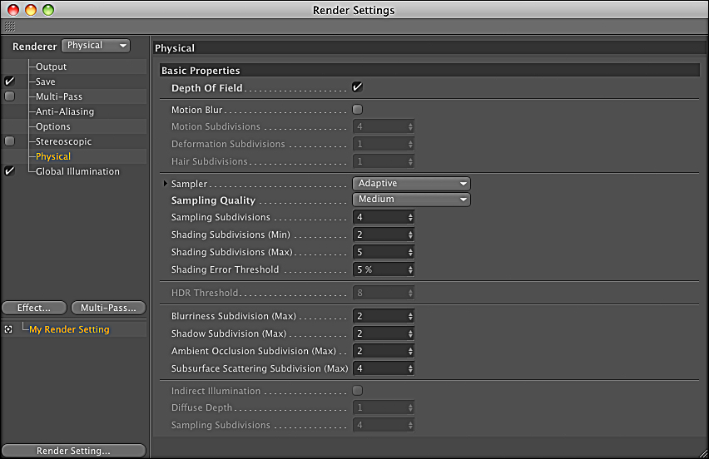Disable the Depth Of Field checkbox
Screen dimensions: 709x459
358,87
